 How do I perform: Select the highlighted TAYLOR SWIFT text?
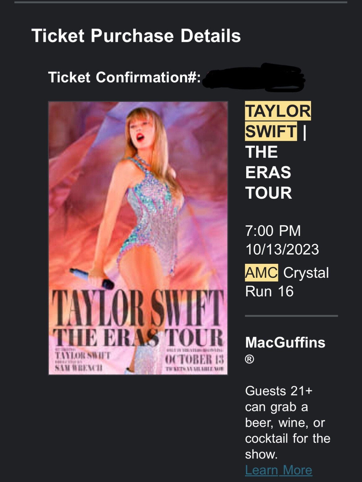278,120
